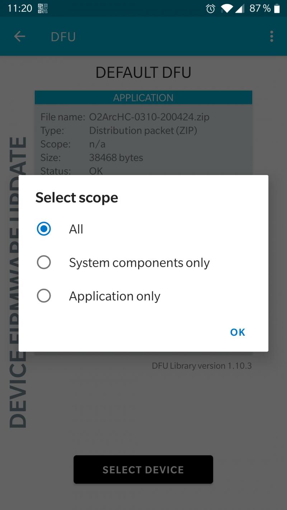Select the All scope radio button
Viewport: 287px width, 510px height.
pos(44,229)
